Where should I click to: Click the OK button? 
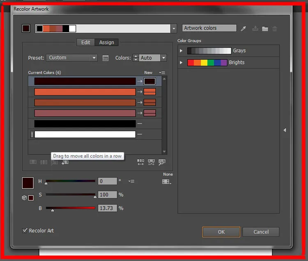221,232
